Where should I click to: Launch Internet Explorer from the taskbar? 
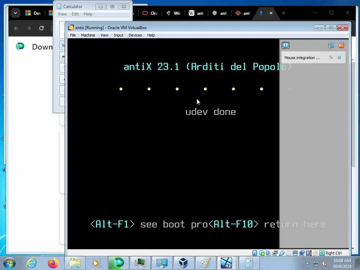point(31,263)
